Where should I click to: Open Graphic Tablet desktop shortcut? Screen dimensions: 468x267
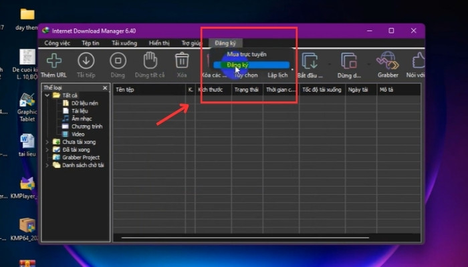pos(27,107)
